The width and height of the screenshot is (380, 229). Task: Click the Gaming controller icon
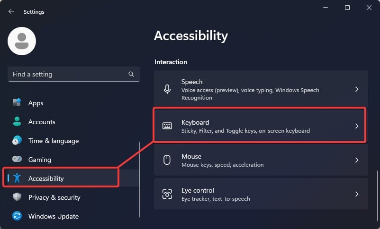(x=17, y=160)
